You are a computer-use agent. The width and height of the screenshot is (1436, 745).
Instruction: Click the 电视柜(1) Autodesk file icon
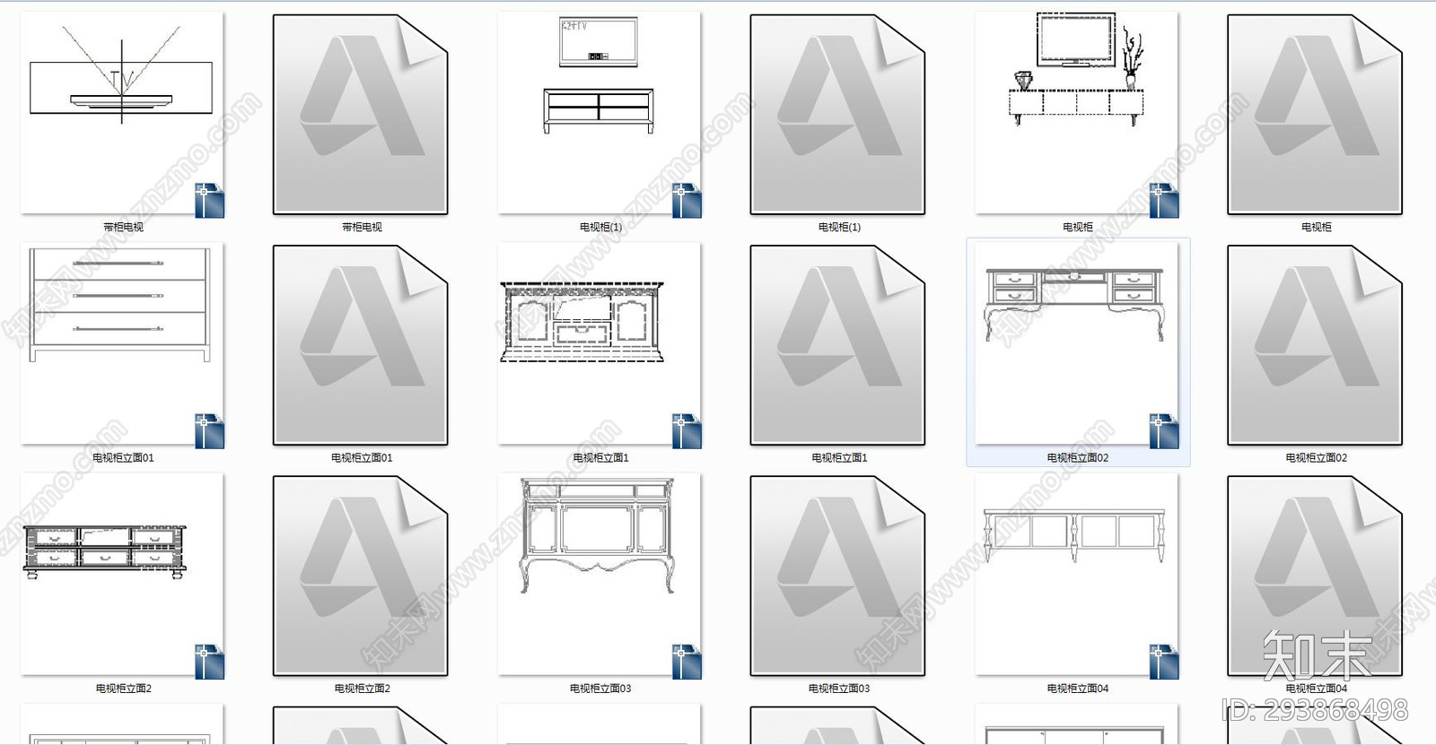838,114
